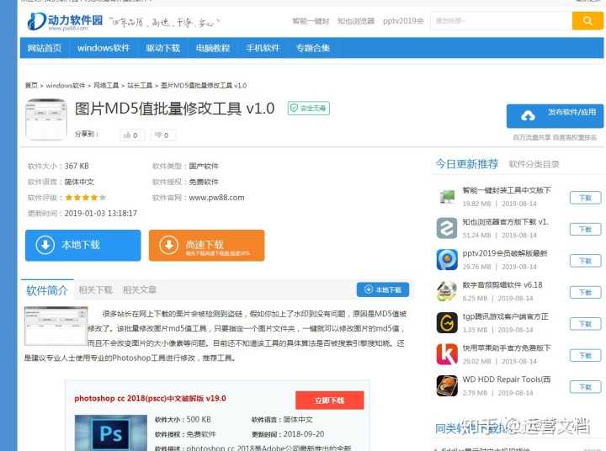Click the cloud upload icon in 发布软件/应用

point(528,115)
